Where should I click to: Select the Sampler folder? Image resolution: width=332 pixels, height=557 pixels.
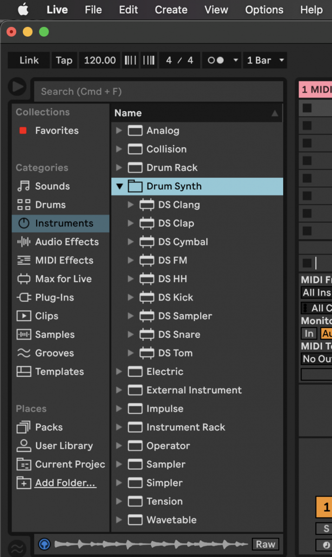pos(197,464)
